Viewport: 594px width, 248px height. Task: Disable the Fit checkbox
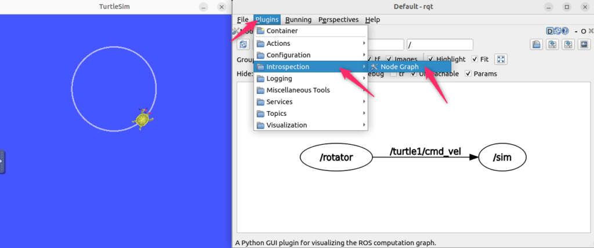pyautogui.click(x=475, y=59)
